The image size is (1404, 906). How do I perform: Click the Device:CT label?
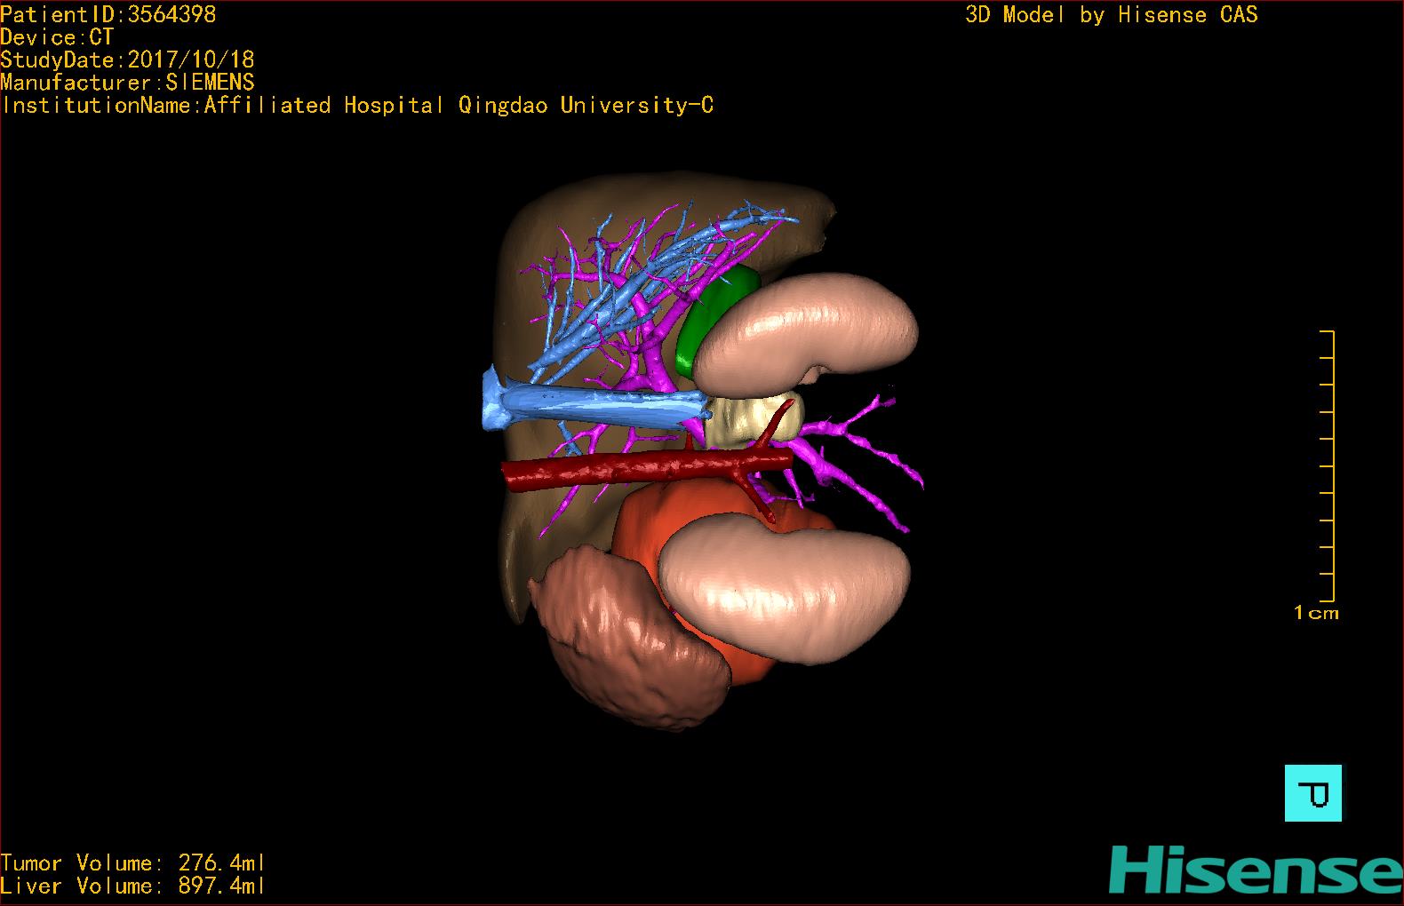pyautogui.click(x=57, y=37)
